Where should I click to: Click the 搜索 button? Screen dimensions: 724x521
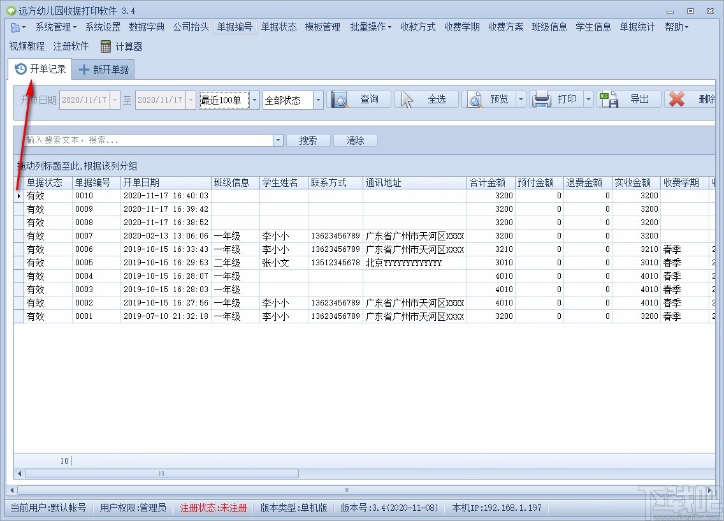click(x=308, y=140)
